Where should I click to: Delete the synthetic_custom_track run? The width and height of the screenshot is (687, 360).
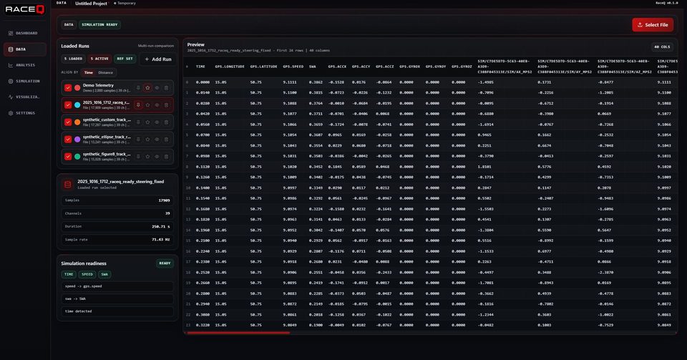pos(166,122)
